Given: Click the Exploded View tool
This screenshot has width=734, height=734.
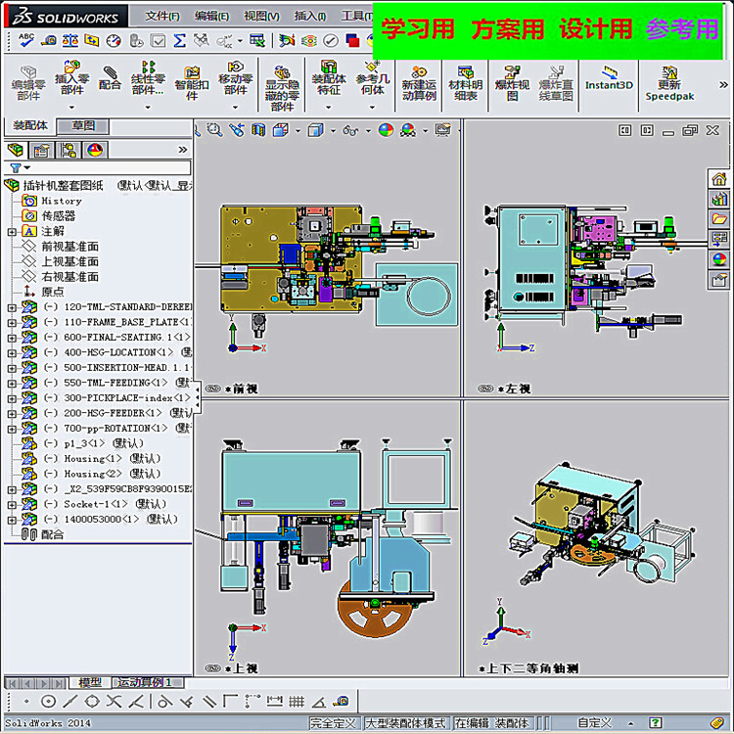Looking at the screenshot, I should coord(512,84).
